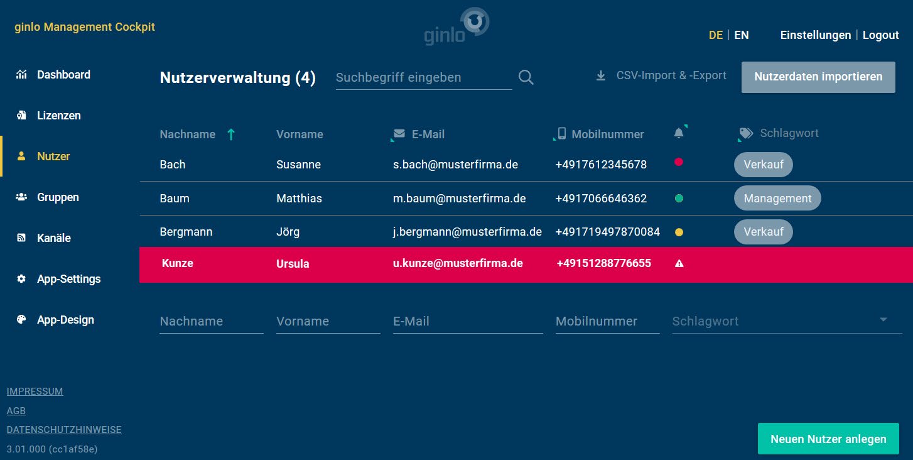Select the Baum surname cell
This screenshot has height=460, width=913.
pos(175,199)
